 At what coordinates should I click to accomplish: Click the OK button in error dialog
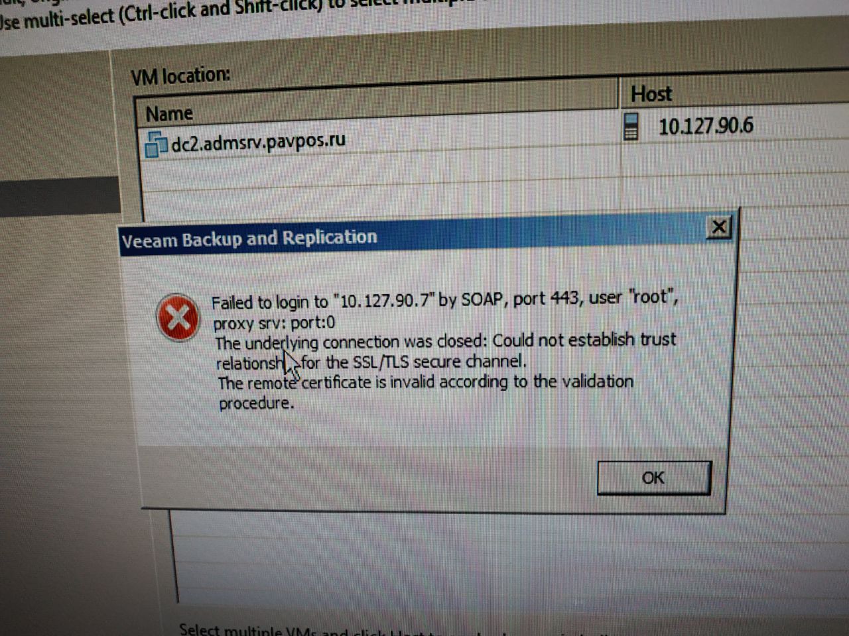(x=654, y=478)
